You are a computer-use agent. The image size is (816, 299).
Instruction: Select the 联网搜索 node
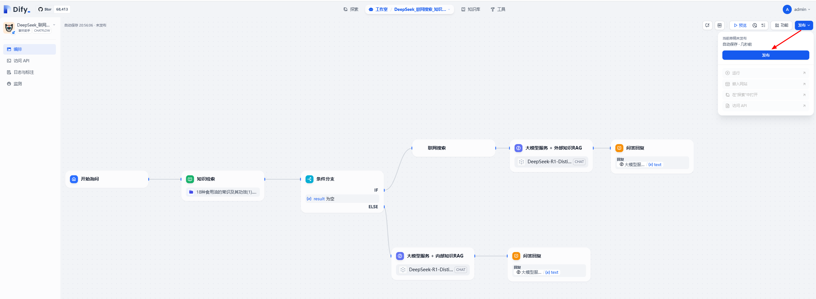point(454,148)
